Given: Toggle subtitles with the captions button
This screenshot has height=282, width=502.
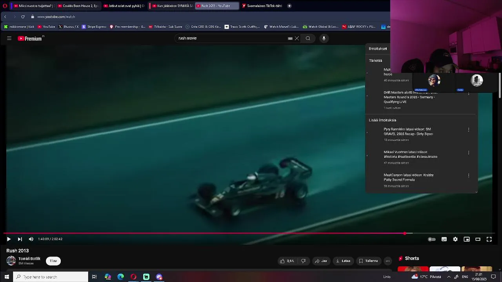Looking at the screenshot, I should pyautogui.click(x=444, y=239).
